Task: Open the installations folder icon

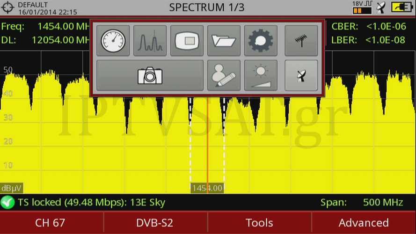Action: click(224, 41)
